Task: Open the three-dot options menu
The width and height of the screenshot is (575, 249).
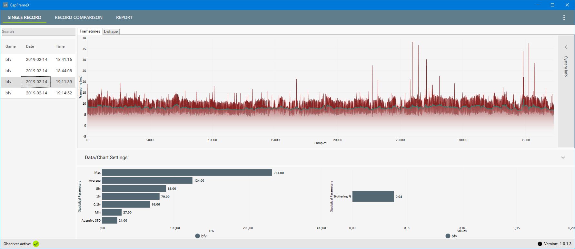Action: (564, 17)
